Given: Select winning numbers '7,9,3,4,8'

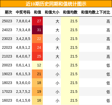Looking at the screenshot, I should click(23, 30).
